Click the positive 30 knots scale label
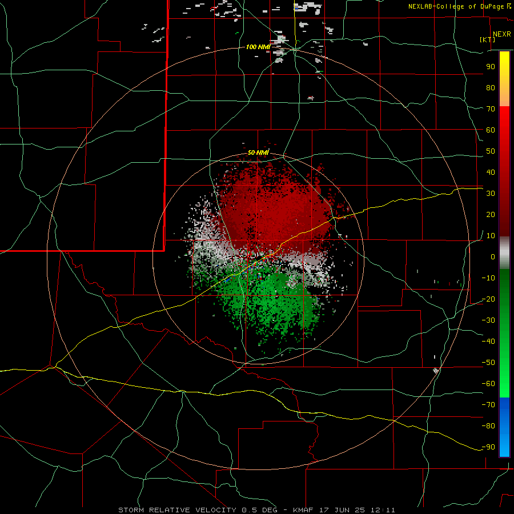The image size is (514, 514). (x=491, y=194)
